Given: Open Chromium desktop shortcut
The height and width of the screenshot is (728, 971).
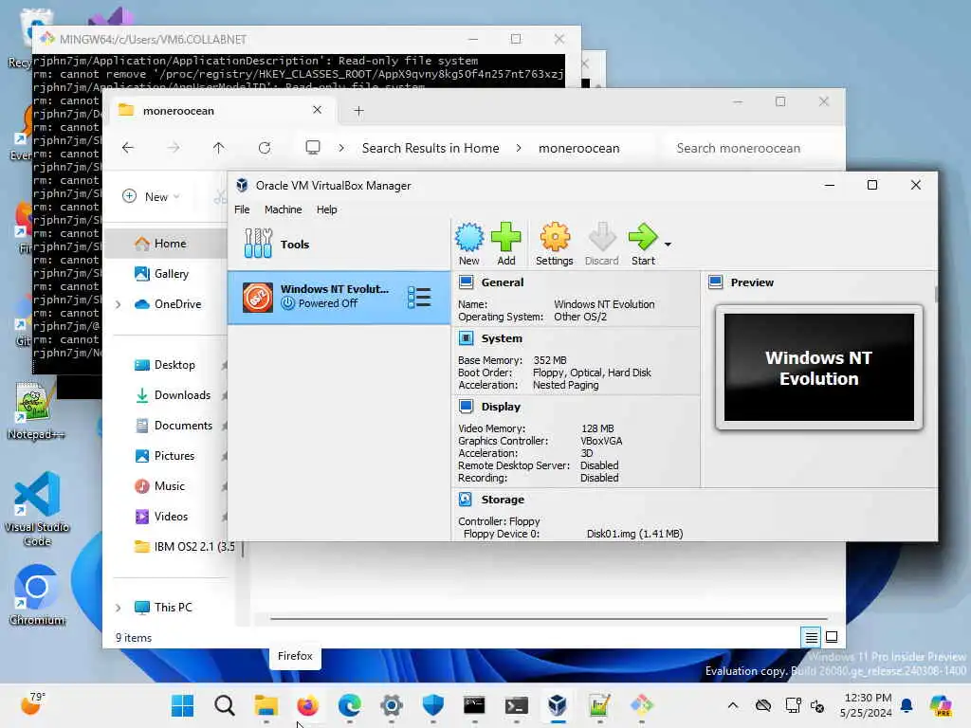Looking at the screenshot, I should [37, 594].
